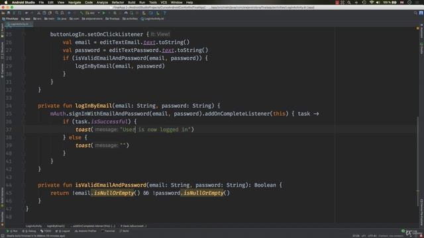Open the Tools menu
Screen dimensions: 424x238
tap(153, 3)
